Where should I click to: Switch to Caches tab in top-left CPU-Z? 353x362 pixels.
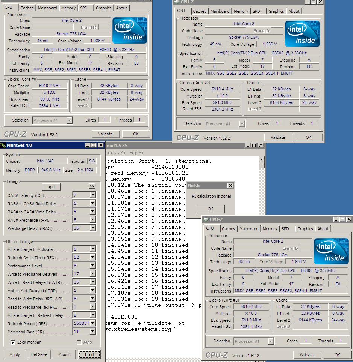click(x=27, y=8)
